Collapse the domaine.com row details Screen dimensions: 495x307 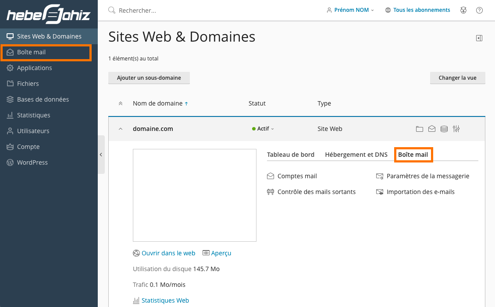click(x=120, y=128)
